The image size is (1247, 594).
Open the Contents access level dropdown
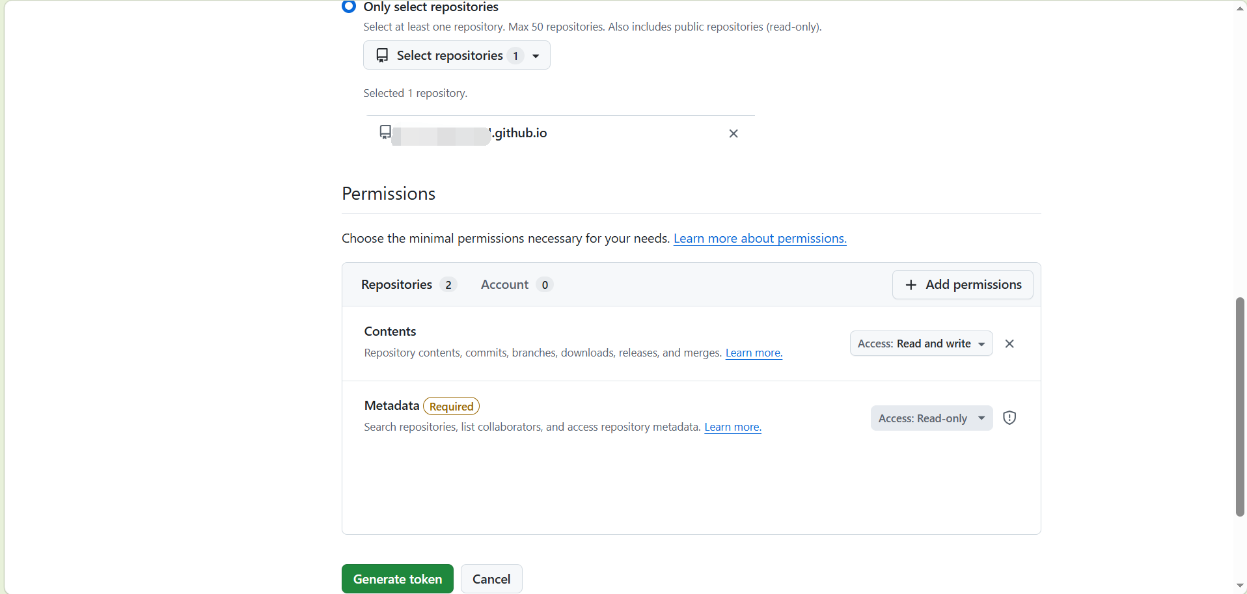coord(921,344)
